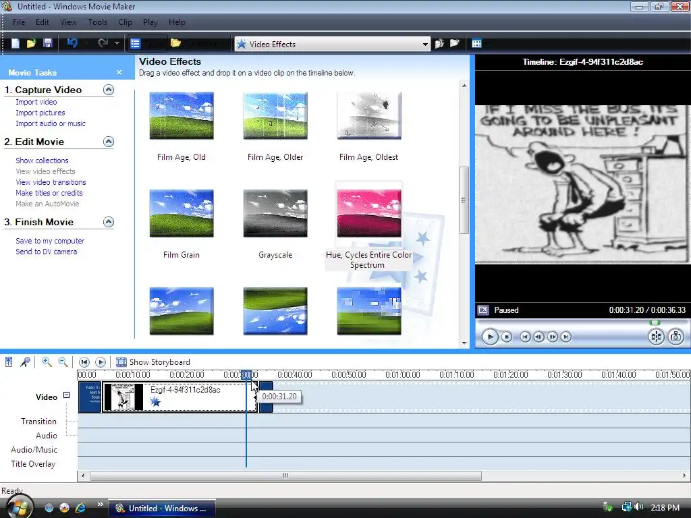The width and height of the screenshot is (691, 518).
Task: Click Send to DV camera link
Action: point(47,252)
